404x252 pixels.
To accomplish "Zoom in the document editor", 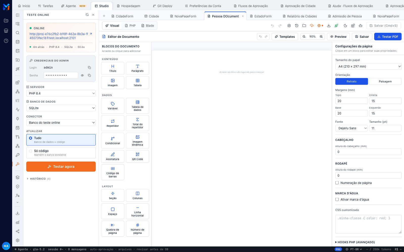I will pyautogui.click(x=321, y=37).
